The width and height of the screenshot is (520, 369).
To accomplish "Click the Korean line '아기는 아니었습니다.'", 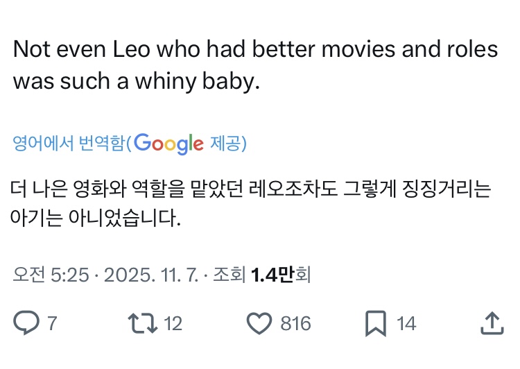I will (x=96, y=221).
